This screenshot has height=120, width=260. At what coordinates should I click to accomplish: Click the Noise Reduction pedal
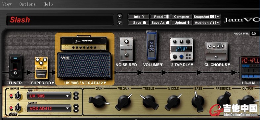click(x=126, y=49)
